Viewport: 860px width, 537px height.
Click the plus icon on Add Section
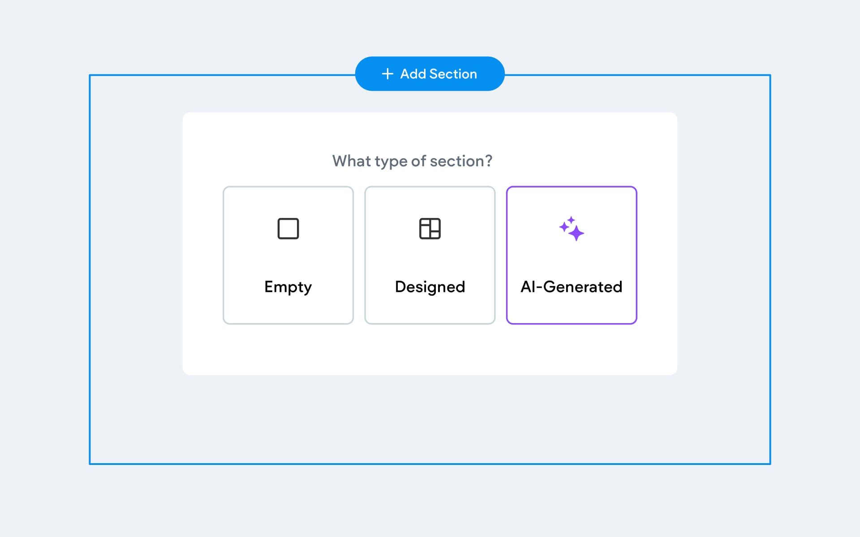[x=386, y=74]
